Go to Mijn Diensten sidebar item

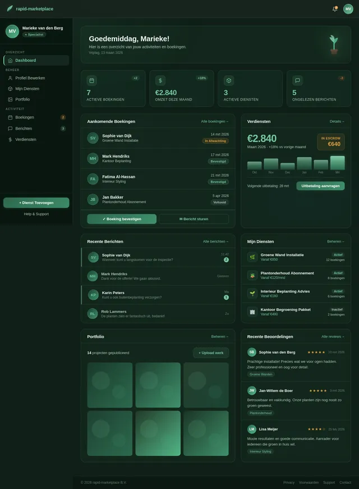click(x=36, y=89)
